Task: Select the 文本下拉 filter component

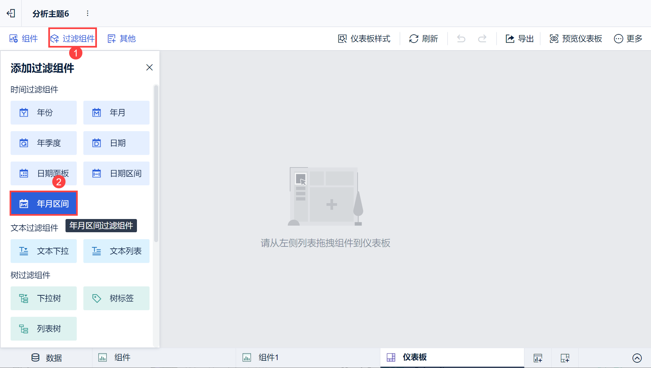Action: tap(44, 251)
